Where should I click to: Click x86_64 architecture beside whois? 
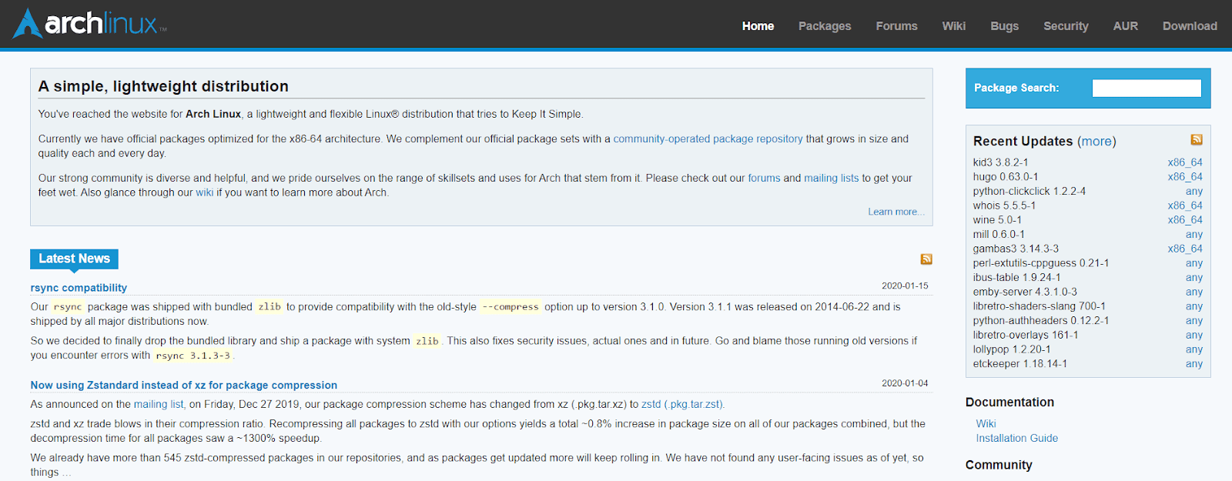tap(1185, 206)
